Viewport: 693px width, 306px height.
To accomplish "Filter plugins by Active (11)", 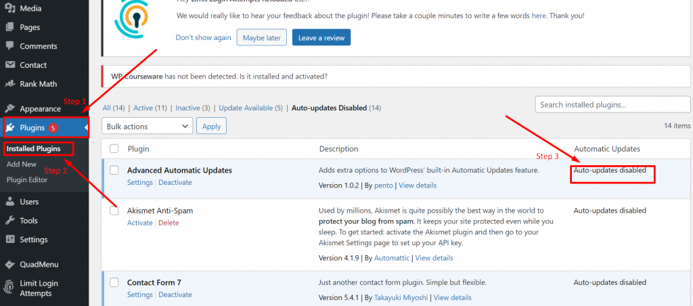I will click(x=150, y=108).
